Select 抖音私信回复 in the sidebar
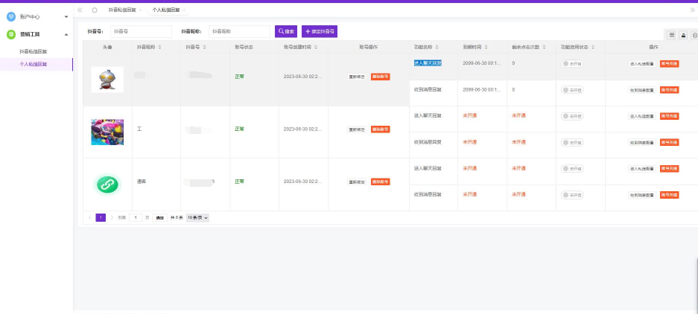698x314 pixels. (x=33, y=51)
